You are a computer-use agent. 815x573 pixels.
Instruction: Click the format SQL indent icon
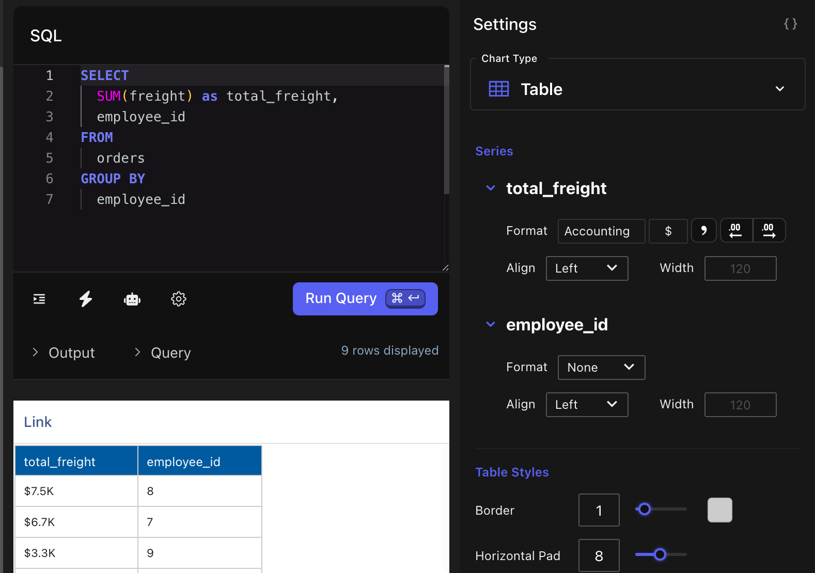click(39, 299)
